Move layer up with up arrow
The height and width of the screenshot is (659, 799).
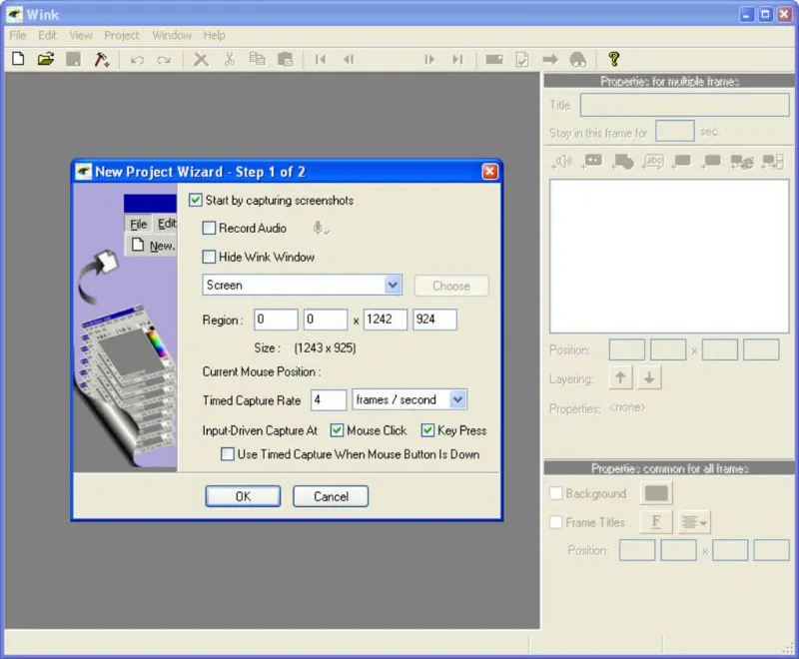pyautogui.click(x=620, y=377)
